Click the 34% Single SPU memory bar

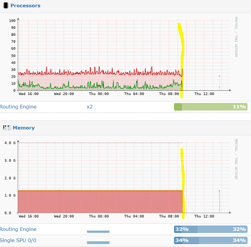point(211,240)
